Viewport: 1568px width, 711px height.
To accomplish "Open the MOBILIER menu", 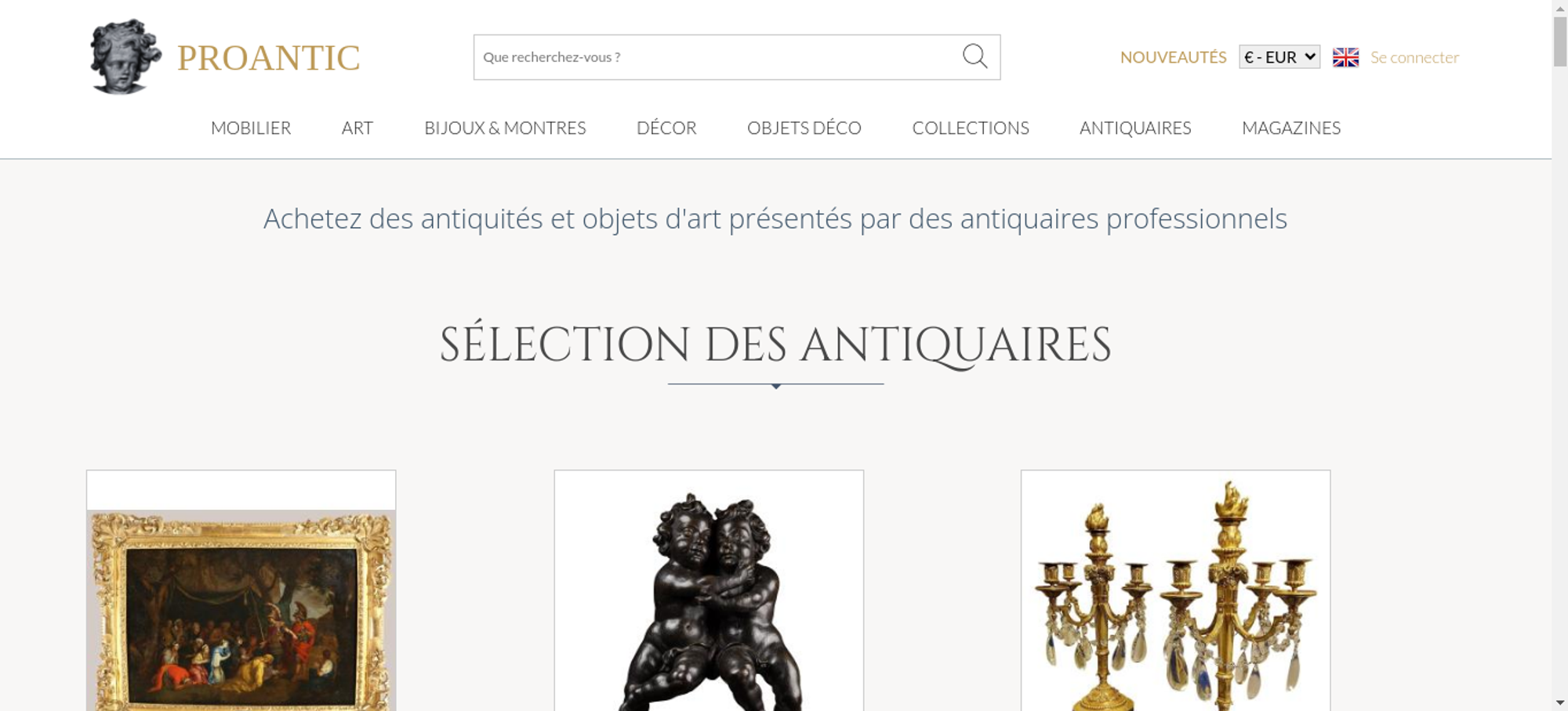I will [251, 128].
